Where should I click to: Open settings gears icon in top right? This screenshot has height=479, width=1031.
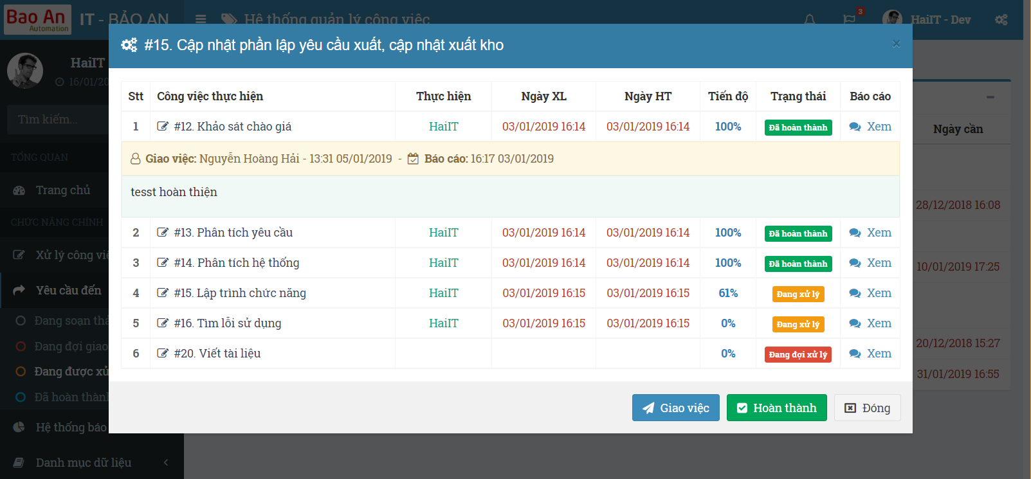point(1001,20)
